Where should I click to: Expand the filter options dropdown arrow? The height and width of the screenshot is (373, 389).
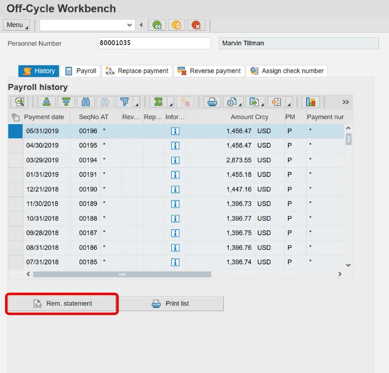tap(137, 103)
